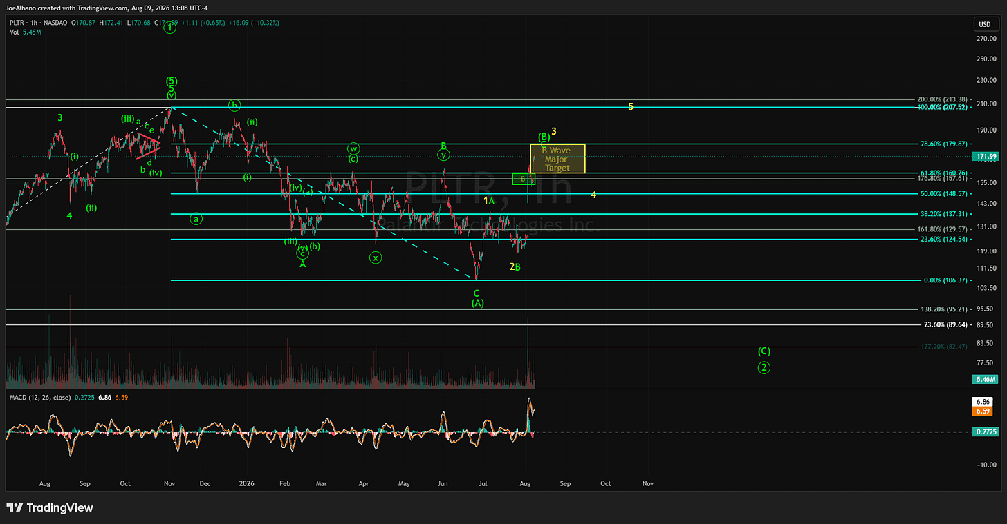Image resolution: width=1007 pixels, height=524 pixels.
Task: Click the circled x wave label
Action: [x=376, y=258]
